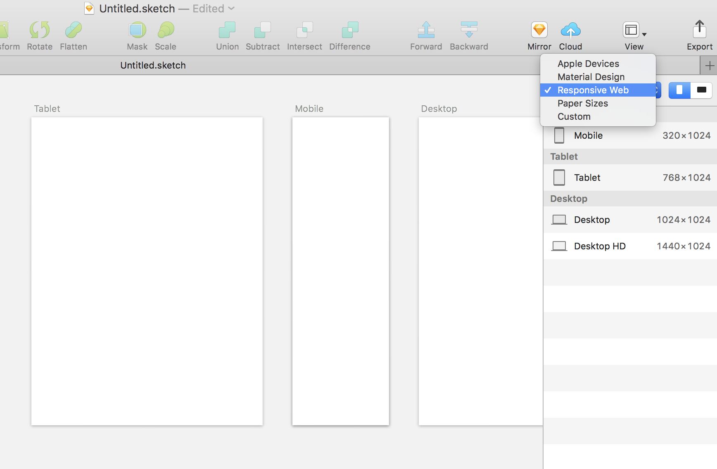Select the Desktop HD 1440×1024 preset

[630, 246]
